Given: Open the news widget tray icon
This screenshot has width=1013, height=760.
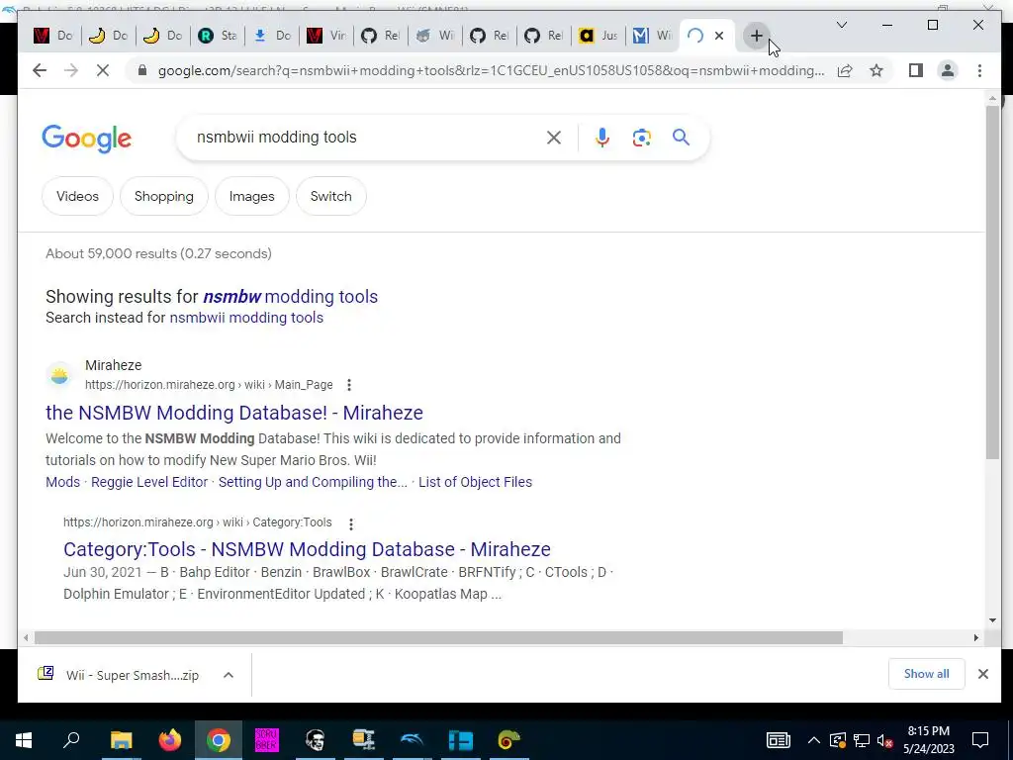Looking at the screenshot, I should [778, 740].
